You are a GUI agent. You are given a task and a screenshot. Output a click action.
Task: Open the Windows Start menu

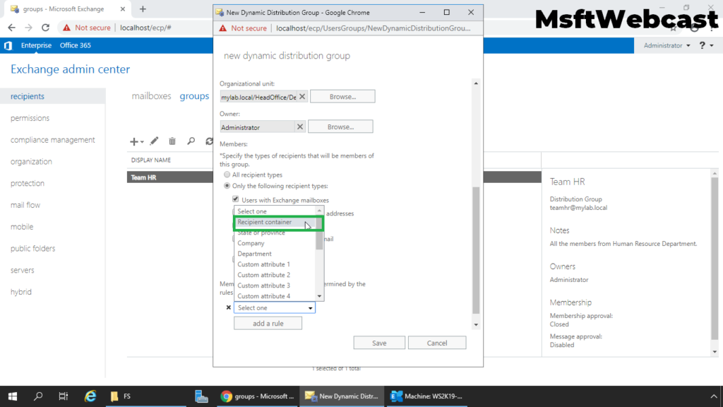13,396
